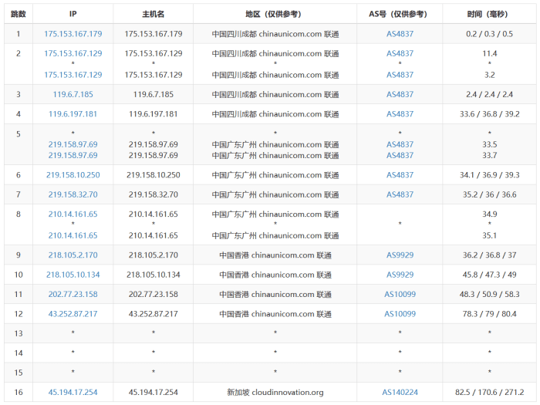Click the blue 218.105.10.134 IP link
Screen dimensions: 540x405
[x=73, y=275]
